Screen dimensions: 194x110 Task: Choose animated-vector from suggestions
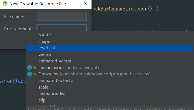click(55, 61)
